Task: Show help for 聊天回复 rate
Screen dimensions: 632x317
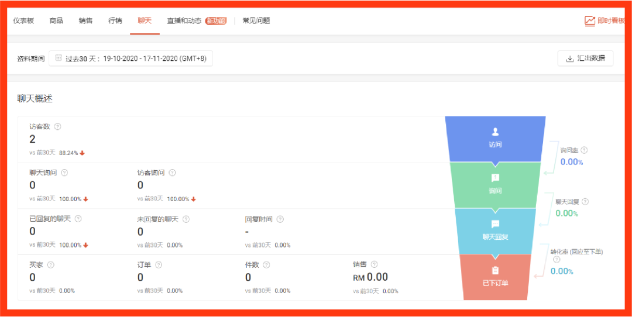Action: [585, 201]
